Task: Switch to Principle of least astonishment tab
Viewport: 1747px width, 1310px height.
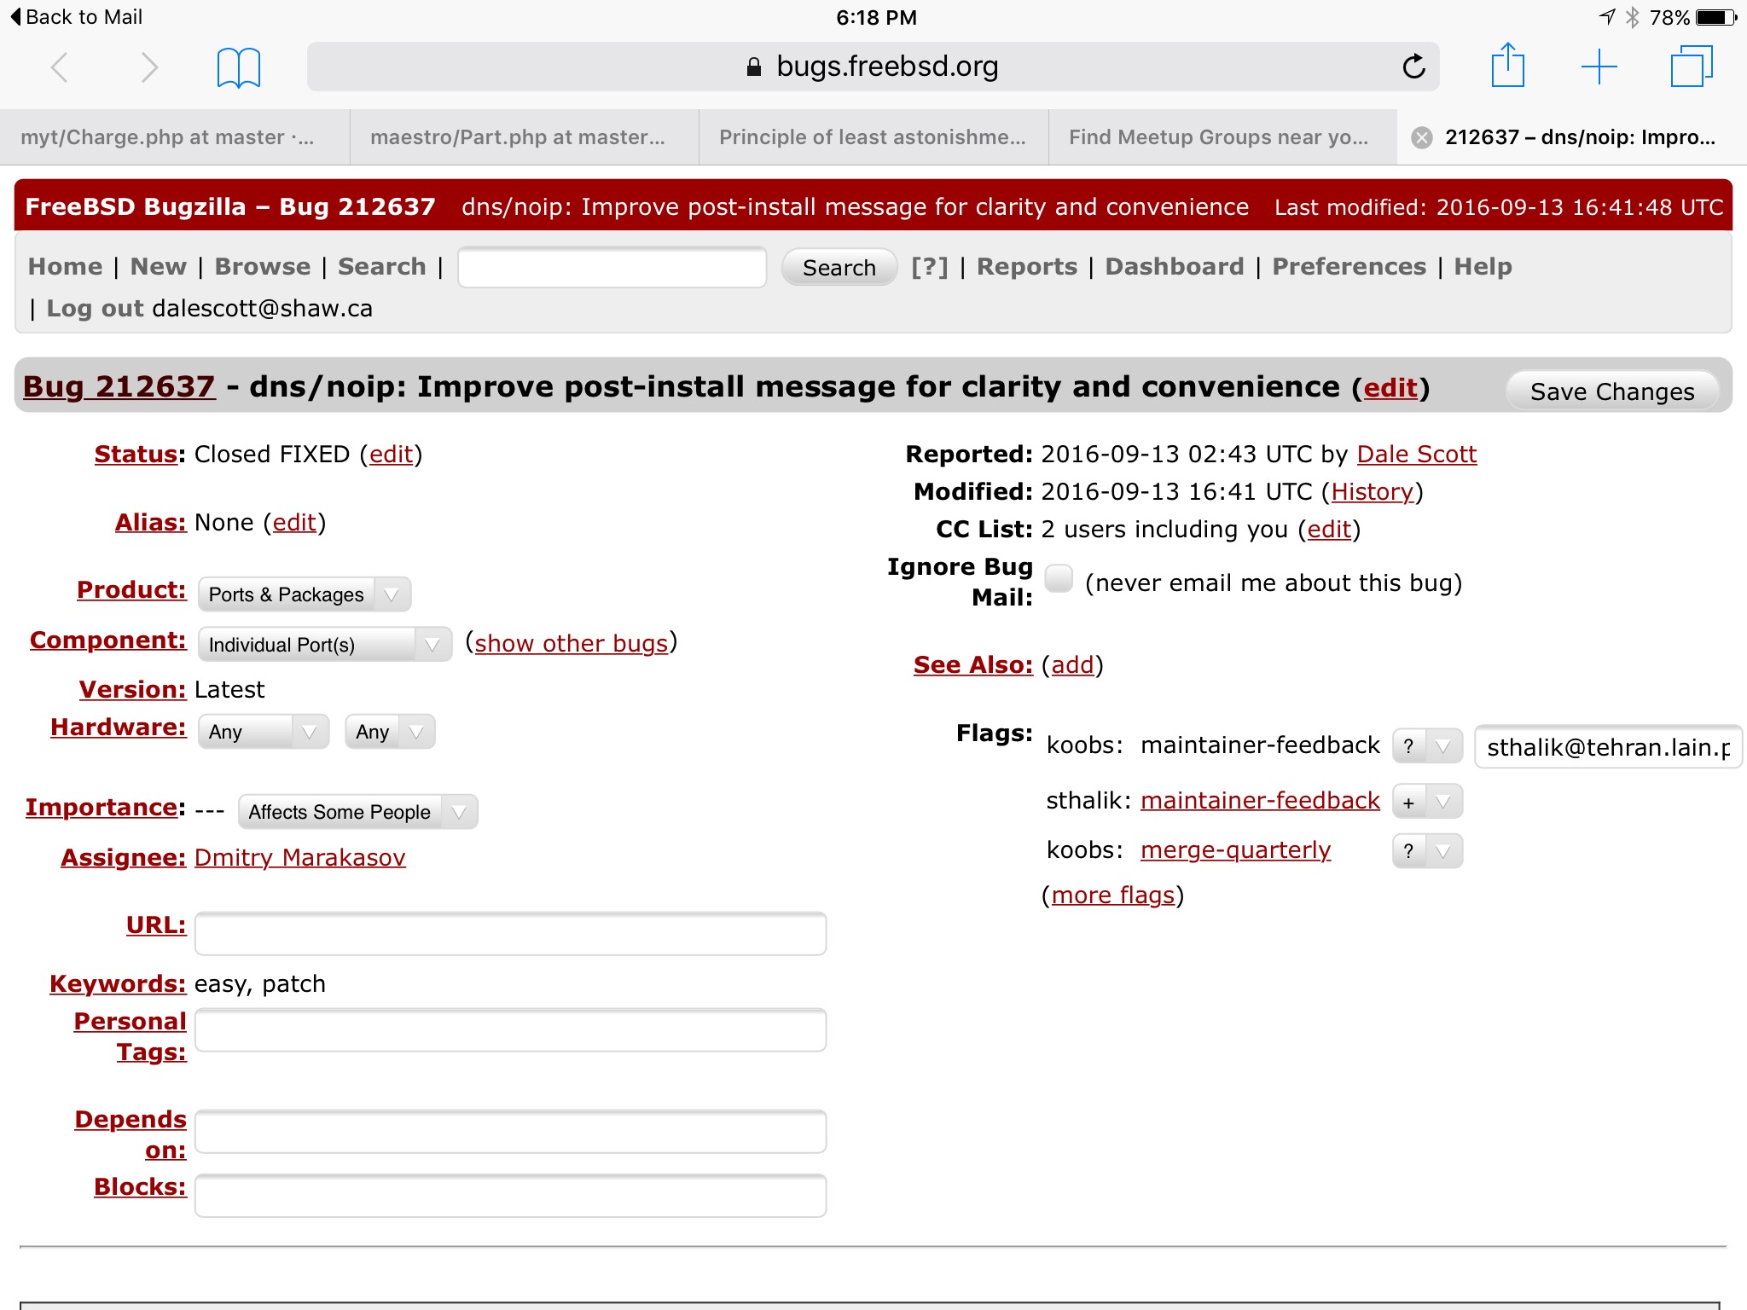Action: [x=873, y=137]
